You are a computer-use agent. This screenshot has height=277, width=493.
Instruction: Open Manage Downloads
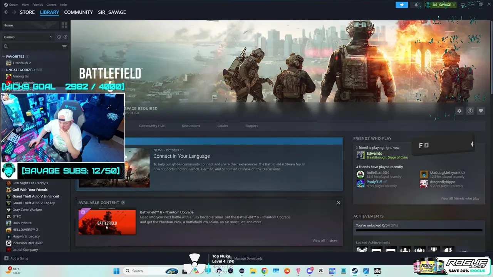tap(248, 259)
